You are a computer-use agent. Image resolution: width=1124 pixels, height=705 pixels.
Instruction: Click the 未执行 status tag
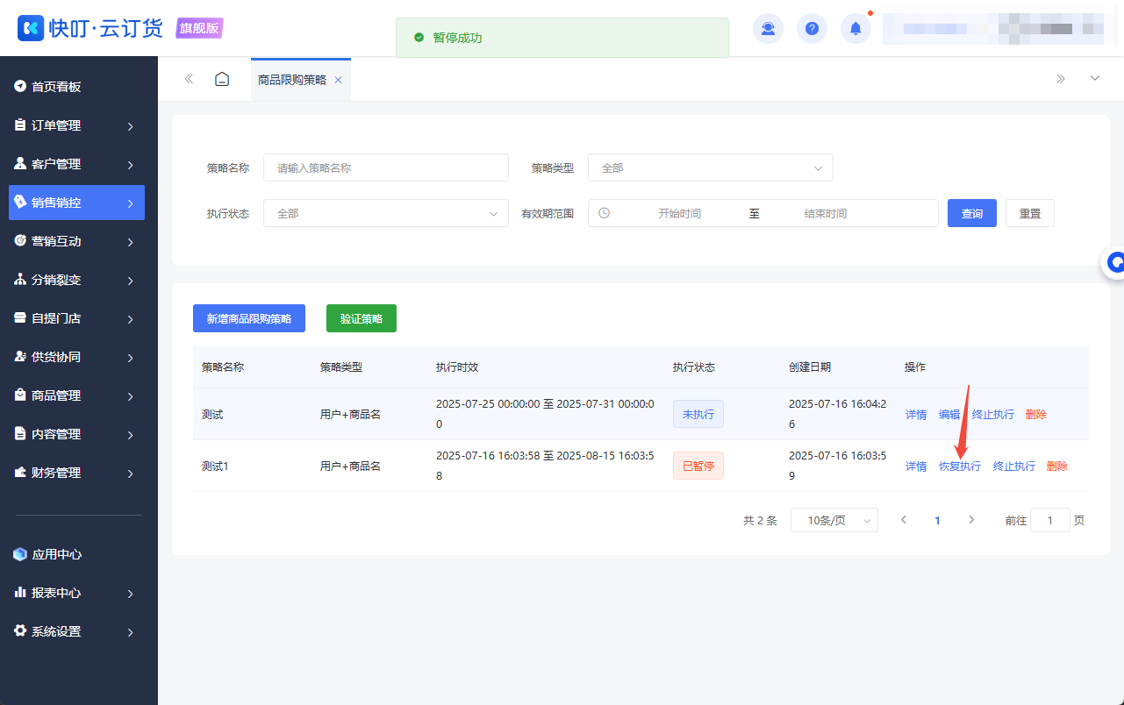point(698,414)
